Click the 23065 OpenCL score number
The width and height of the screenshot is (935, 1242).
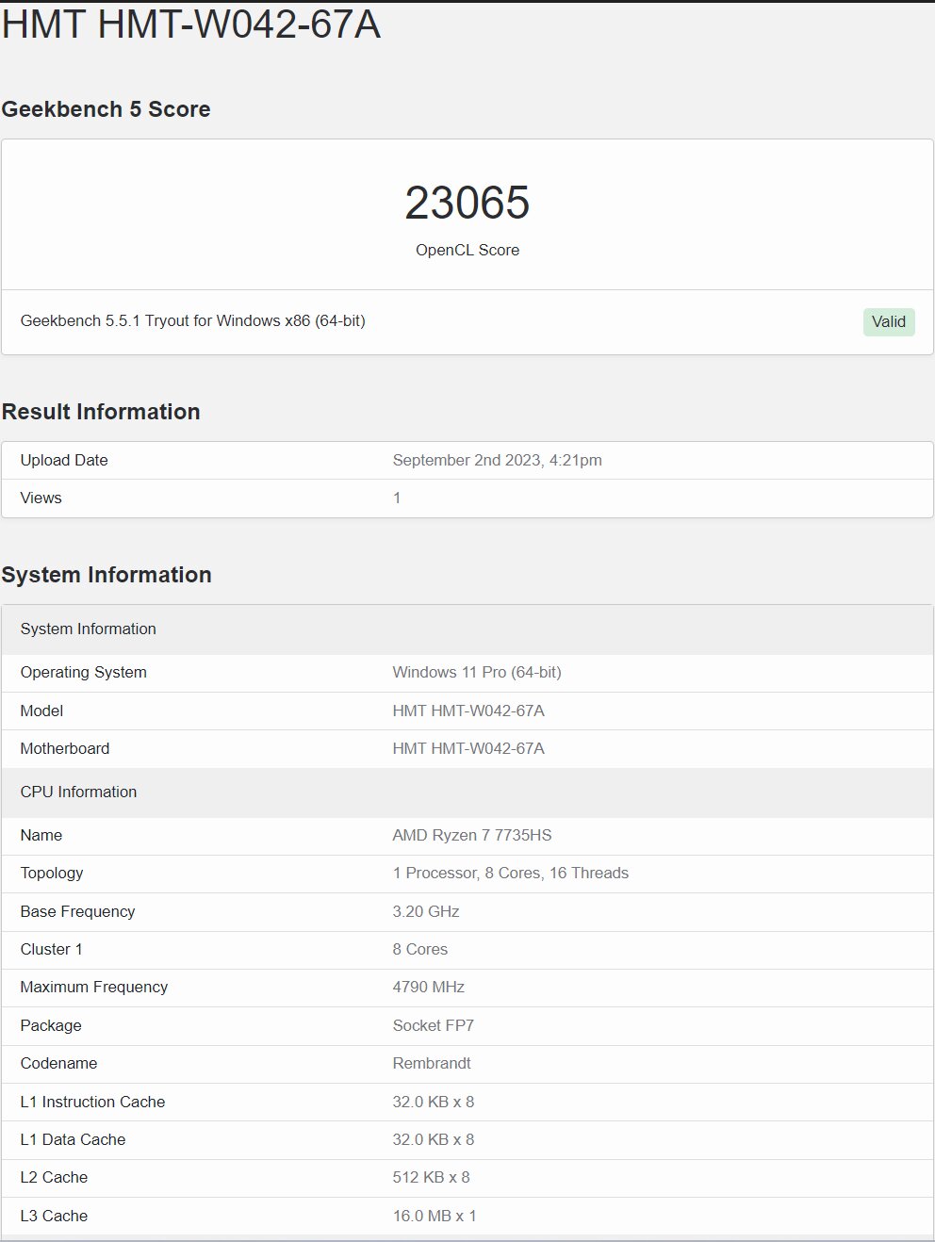(467, 203)
